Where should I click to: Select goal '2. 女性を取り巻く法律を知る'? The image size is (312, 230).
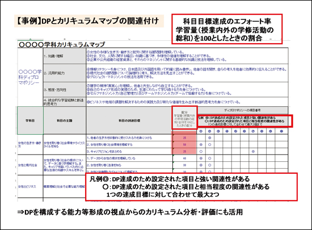point(129,165)
